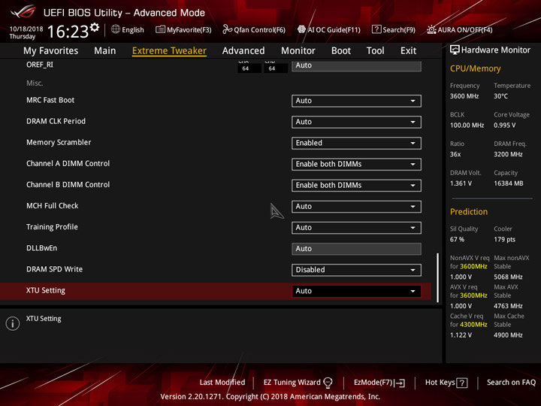Expand the XTU Setting dropdown

click(x=356, y=291)
